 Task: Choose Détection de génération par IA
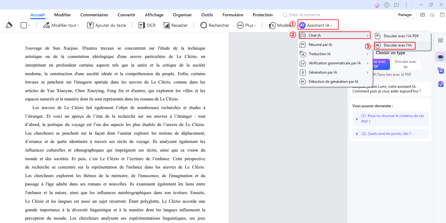(335, 82)
